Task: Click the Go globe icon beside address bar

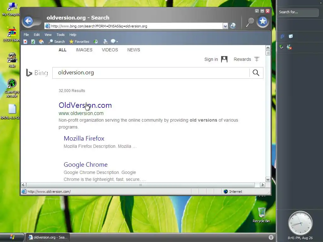Action: (x=233, y=26)
